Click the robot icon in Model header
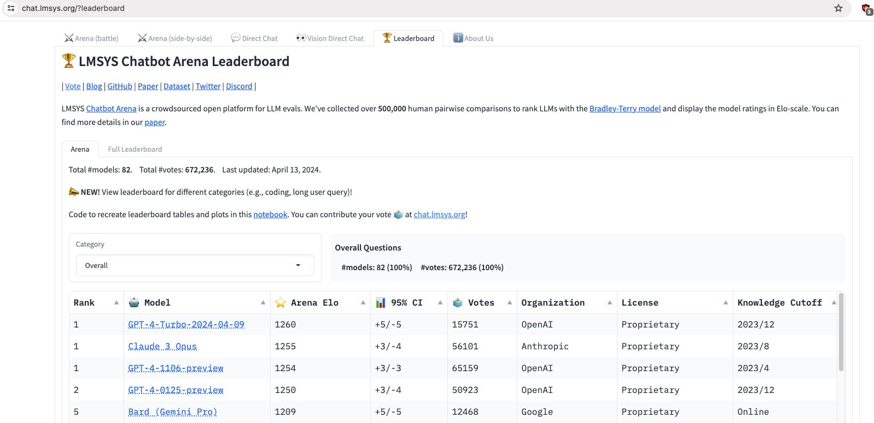This screenshot has width=874, height=423. pos(134,302)
